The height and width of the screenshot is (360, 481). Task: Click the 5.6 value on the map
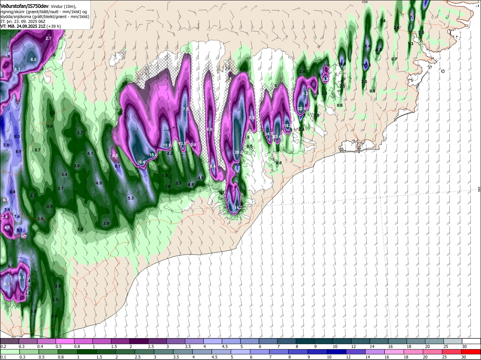tap(252, 118)
